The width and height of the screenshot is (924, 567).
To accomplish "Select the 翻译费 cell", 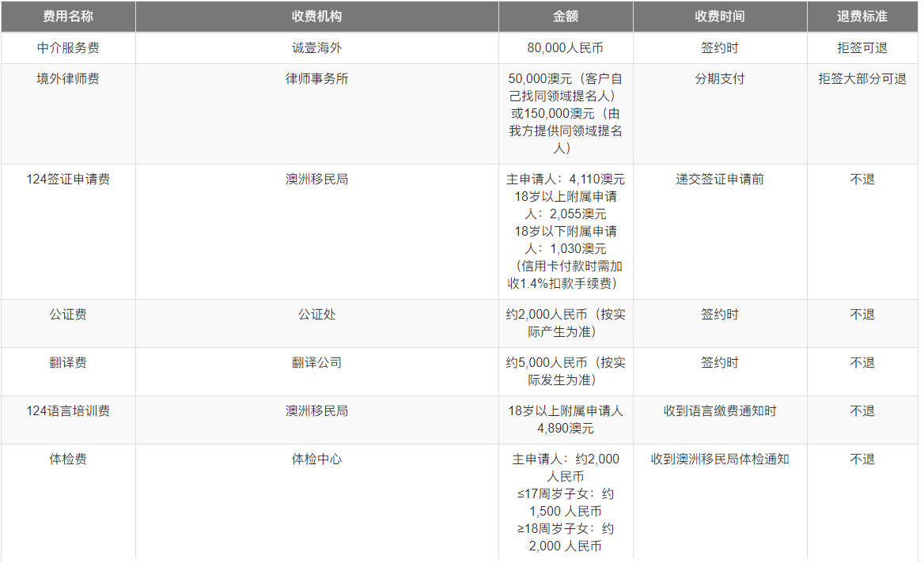I will tap(68, 372).
